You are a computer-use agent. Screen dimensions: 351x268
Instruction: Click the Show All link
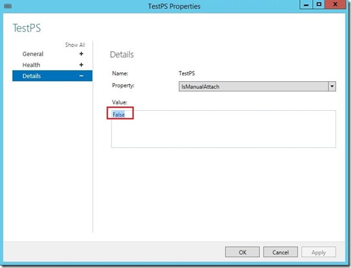(75, 44)
